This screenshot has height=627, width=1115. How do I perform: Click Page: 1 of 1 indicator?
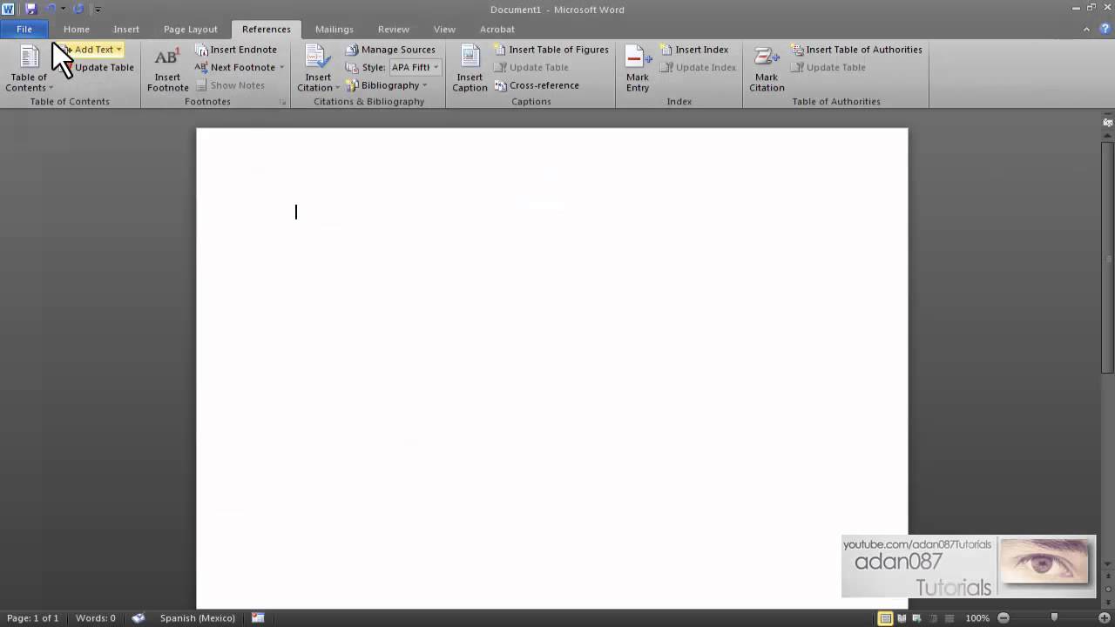pos(33,618)
